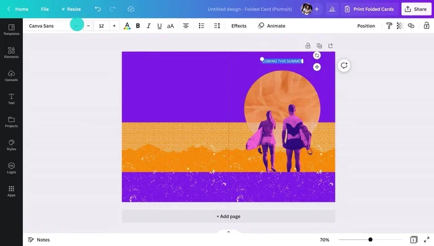Open the Projects panel
This screenshot has width=434, height=246.
tap(11, 121)
